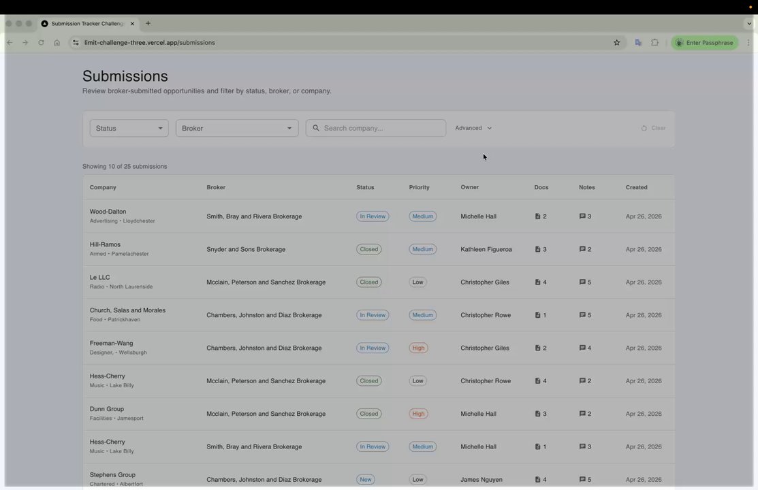Select the Submission Tracker Challenge tab
This screenshot has height=490, width=758.
[87, 24]
